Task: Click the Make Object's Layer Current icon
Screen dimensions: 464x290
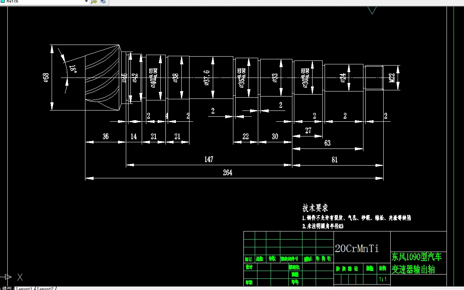Action: 94,2
